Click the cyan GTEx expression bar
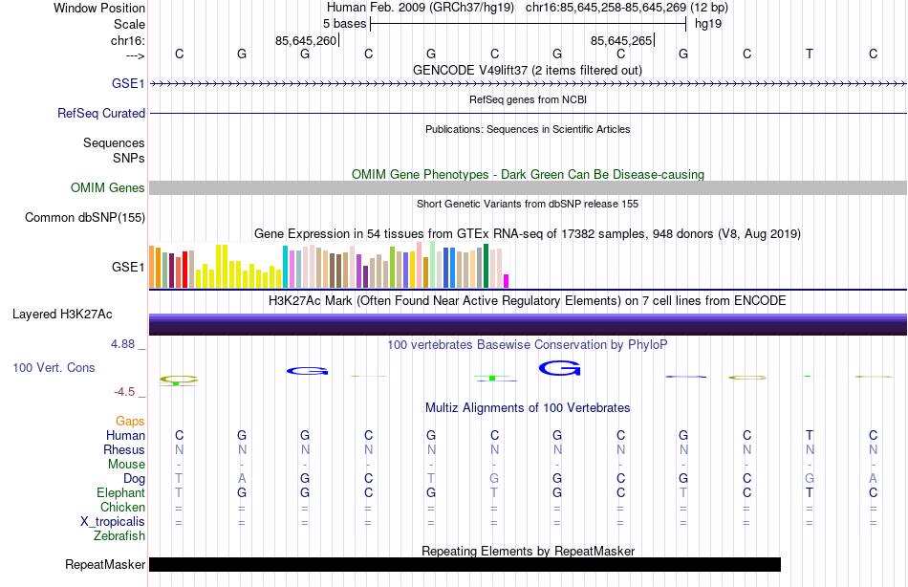Screen dimensions: 908x587 click(x=286, y=267)
